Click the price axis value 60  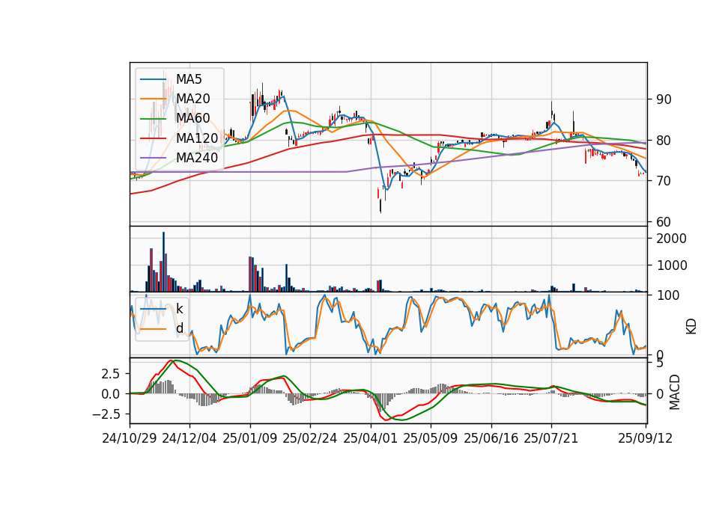tap(664, 222)
